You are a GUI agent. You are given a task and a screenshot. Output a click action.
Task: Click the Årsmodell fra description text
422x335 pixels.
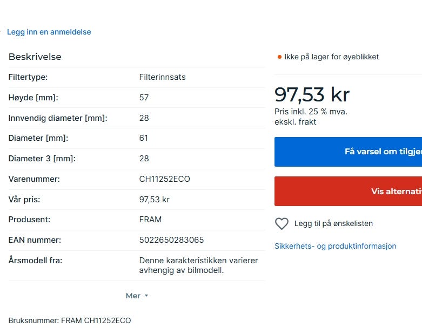pos(198,265)
